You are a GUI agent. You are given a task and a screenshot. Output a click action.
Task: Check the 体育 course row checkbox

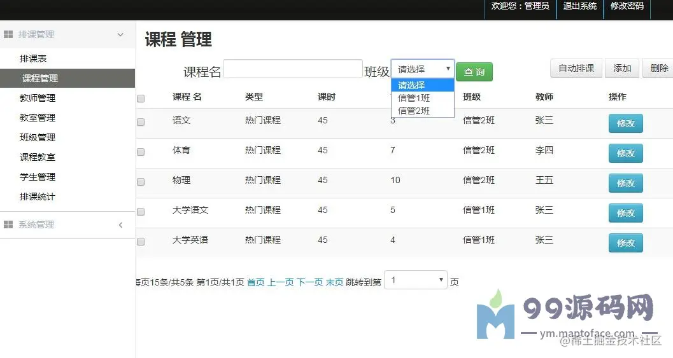pos(141,152)
